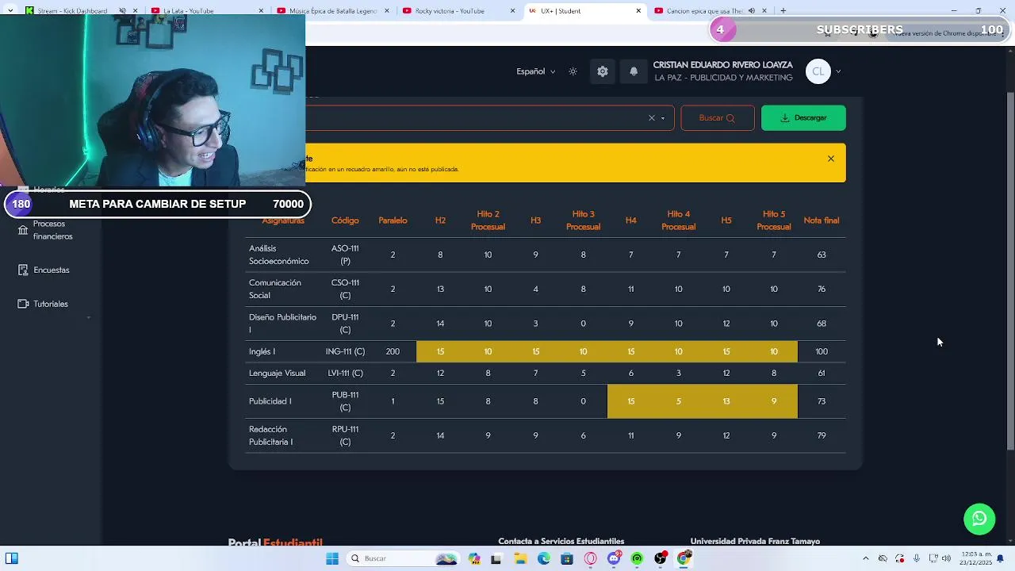Image resolution: width=1015 pixels, height=571 pixels.
Task: Select the Análisis Socioeconómico row name
Action: (279, 255)
